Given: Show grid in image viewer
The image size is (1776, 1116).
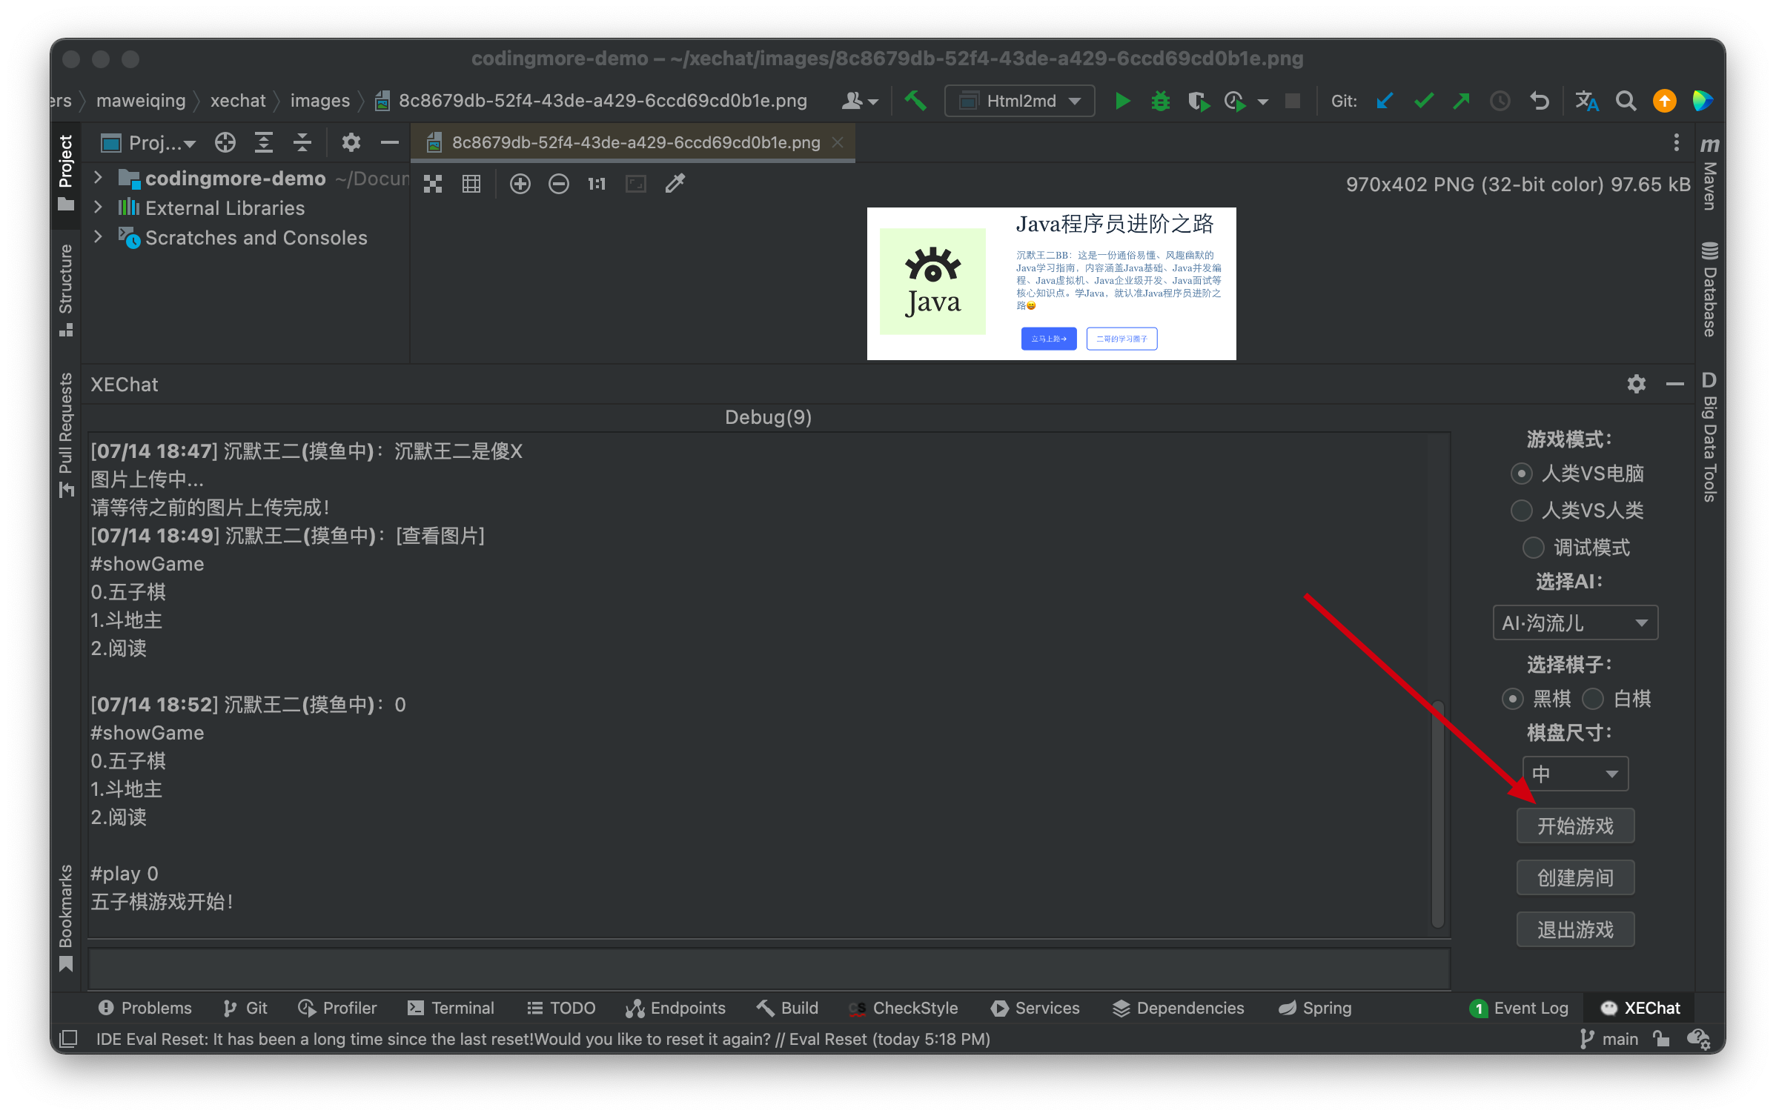Looking at the screenshot, I should click(471, 184).
